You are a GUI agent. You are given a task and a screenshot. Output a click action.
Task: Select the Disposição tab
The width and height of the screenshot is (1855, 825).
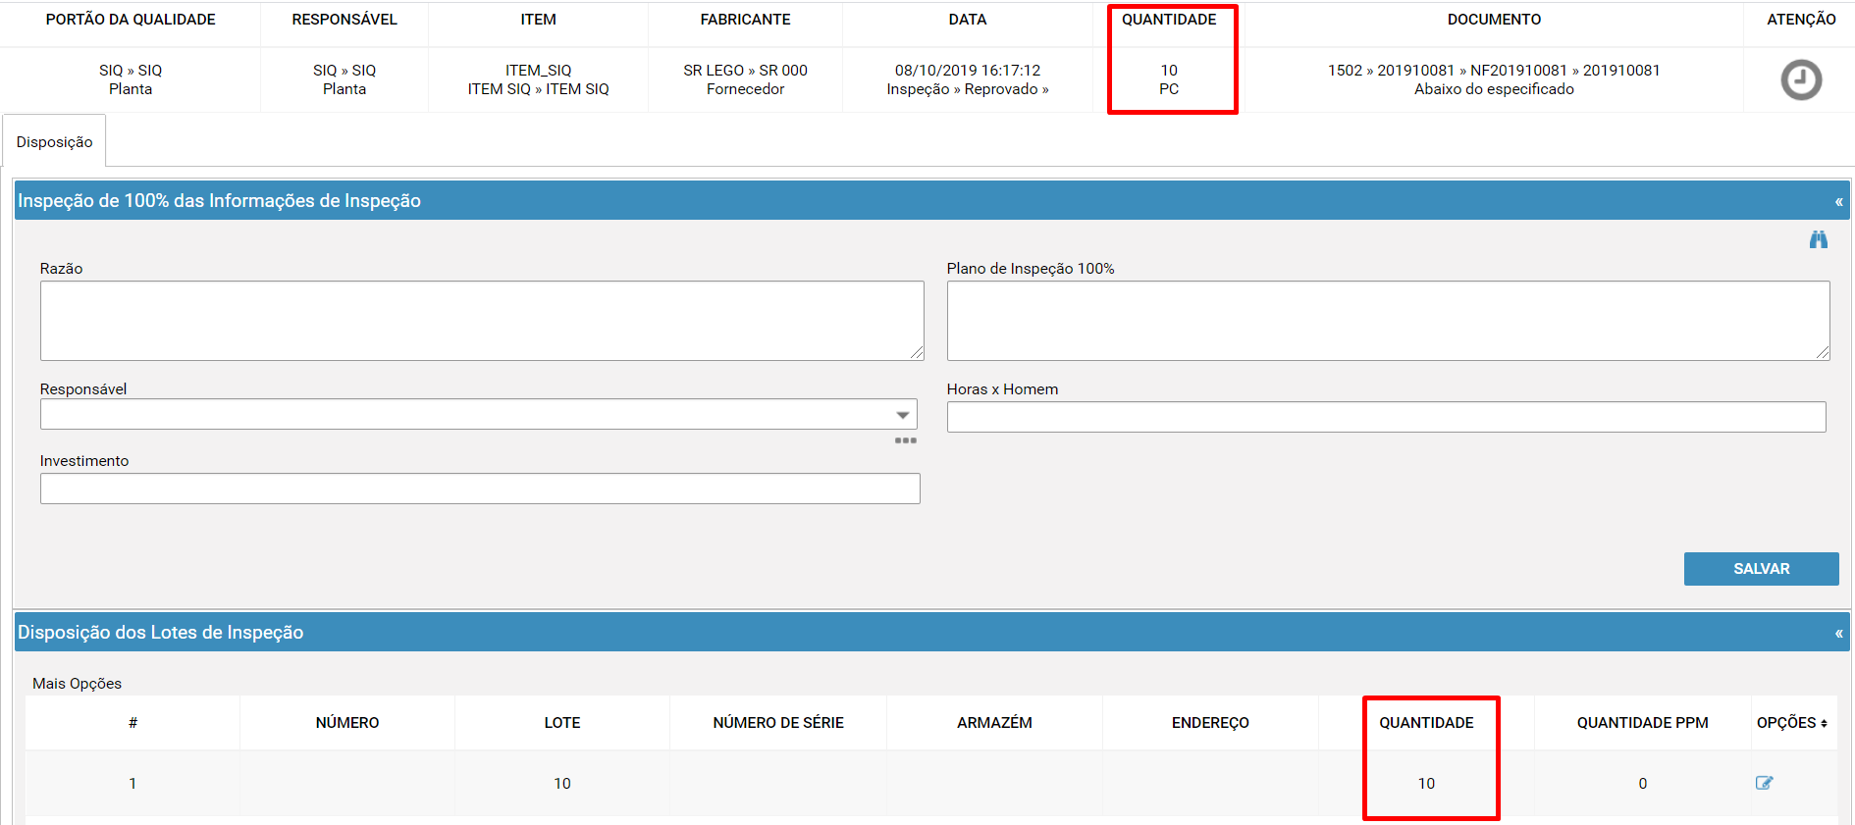[x=55, y=141]
